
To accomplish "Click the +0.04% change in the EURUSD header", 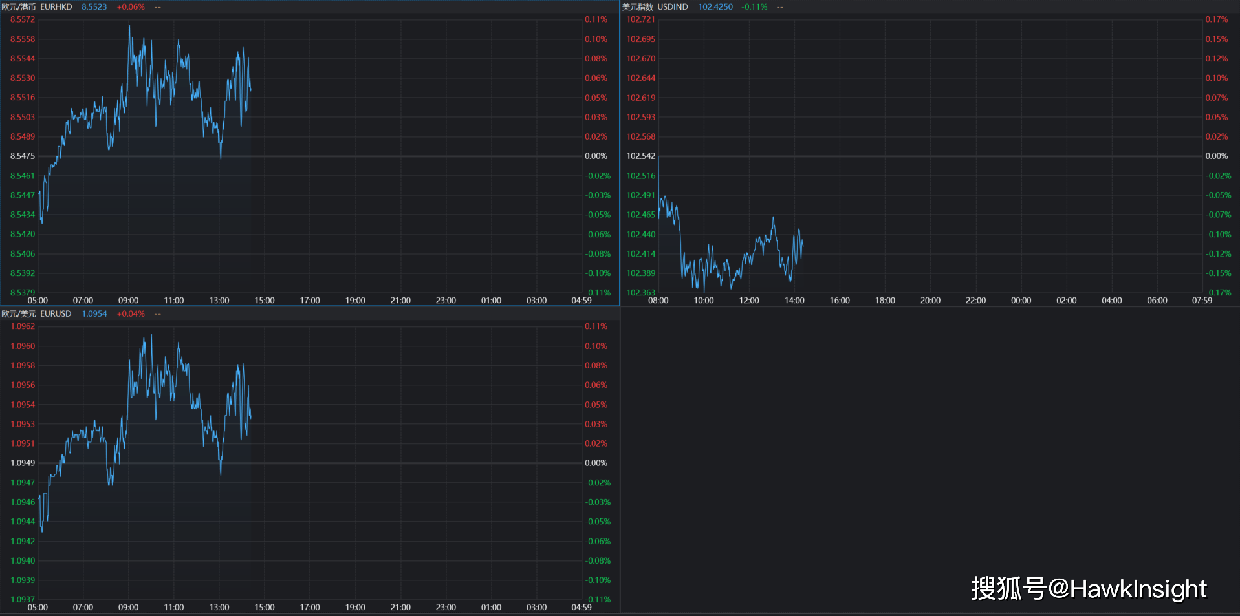I will click(131, 314).
